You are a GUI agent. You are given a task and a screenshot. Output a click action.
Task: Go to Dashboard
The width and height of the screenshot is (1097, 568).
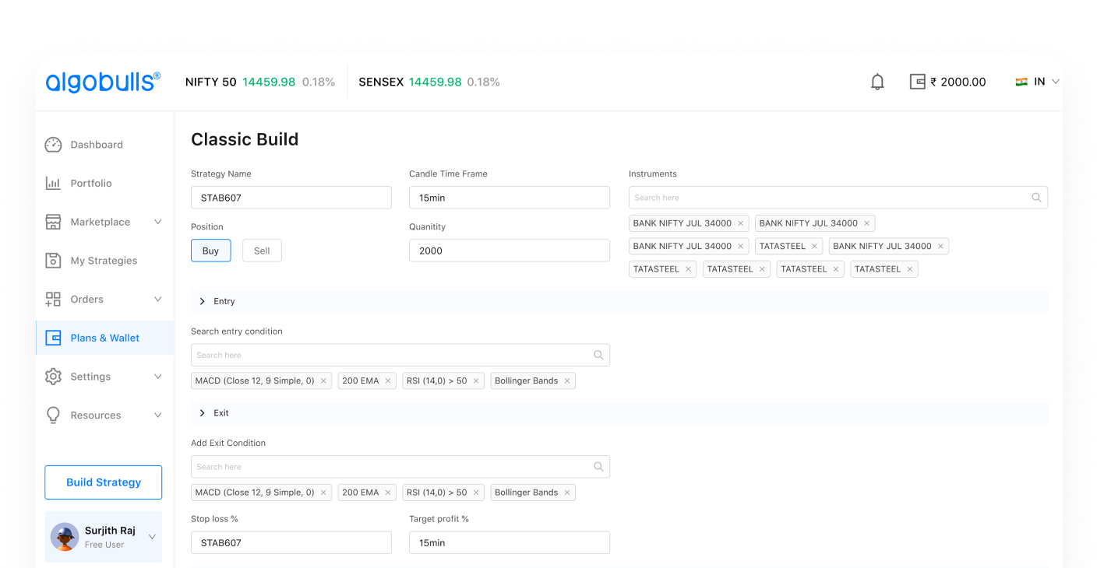point(97,145)
